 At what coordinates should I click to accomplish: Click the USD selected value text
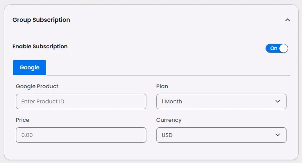coord(167,135)
